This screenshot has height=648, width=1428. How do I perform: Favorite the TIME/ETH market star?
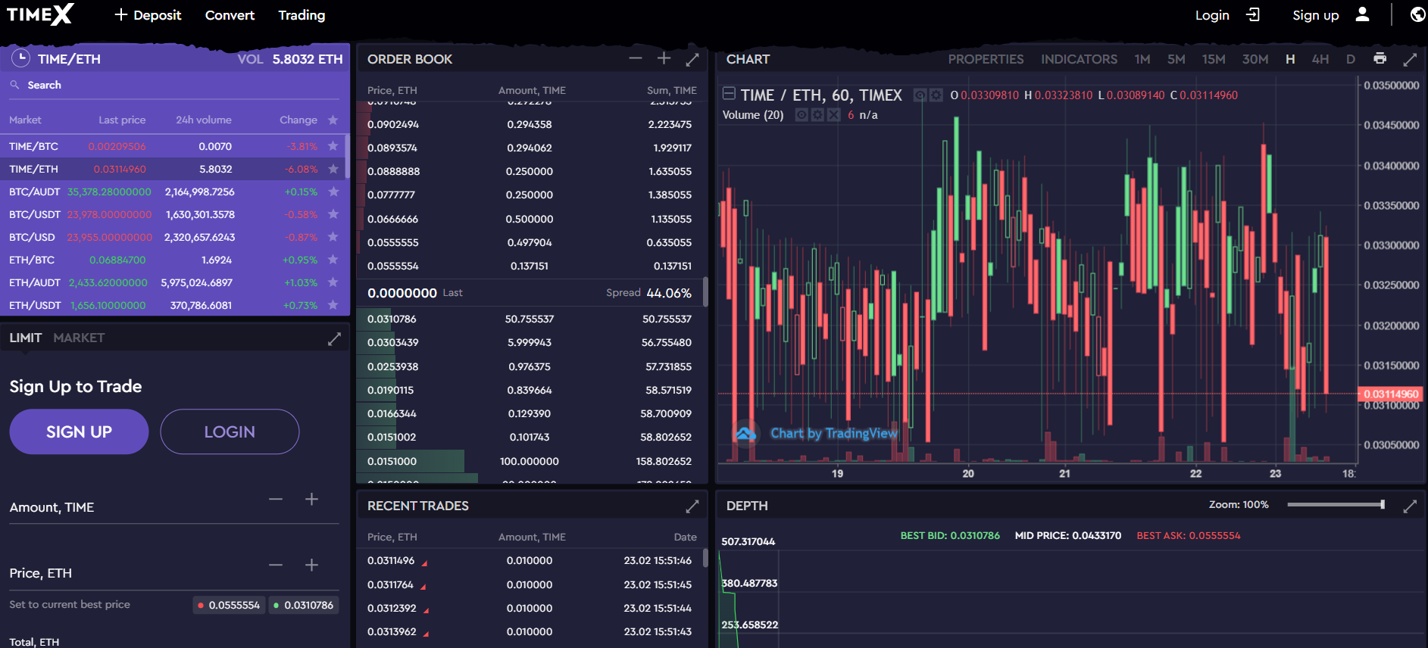tap(333, 169)
